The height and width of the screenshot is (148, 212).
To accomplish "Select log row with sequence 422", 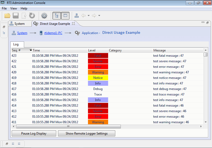I will point(107,61).
